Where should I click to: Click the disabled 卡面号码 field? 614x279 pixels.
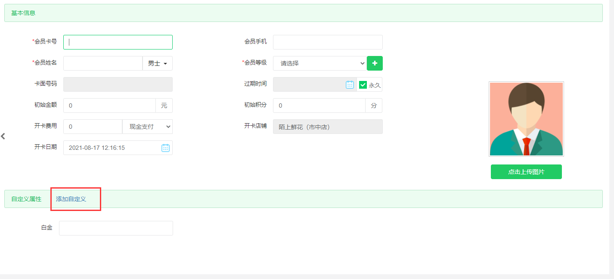pyautogui.click(x=118, y=84)
